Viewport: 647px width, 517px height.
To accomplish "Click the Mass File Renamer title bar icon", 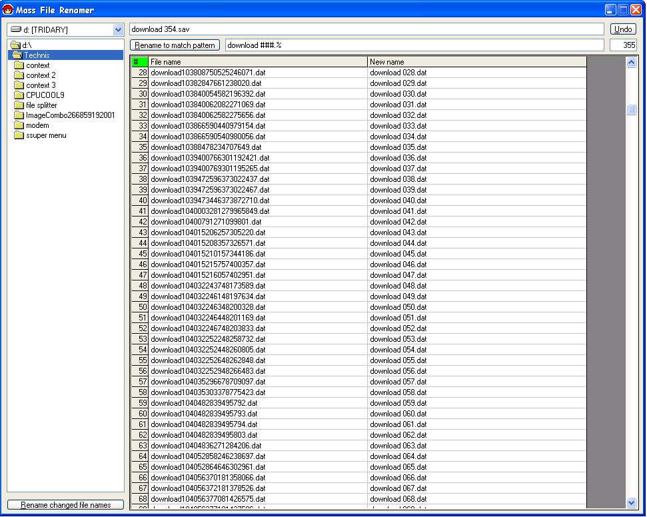I will (x=9, y=10).
